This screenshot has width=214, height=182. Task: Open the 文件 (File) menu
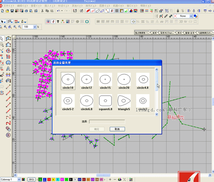click(8, 6)
